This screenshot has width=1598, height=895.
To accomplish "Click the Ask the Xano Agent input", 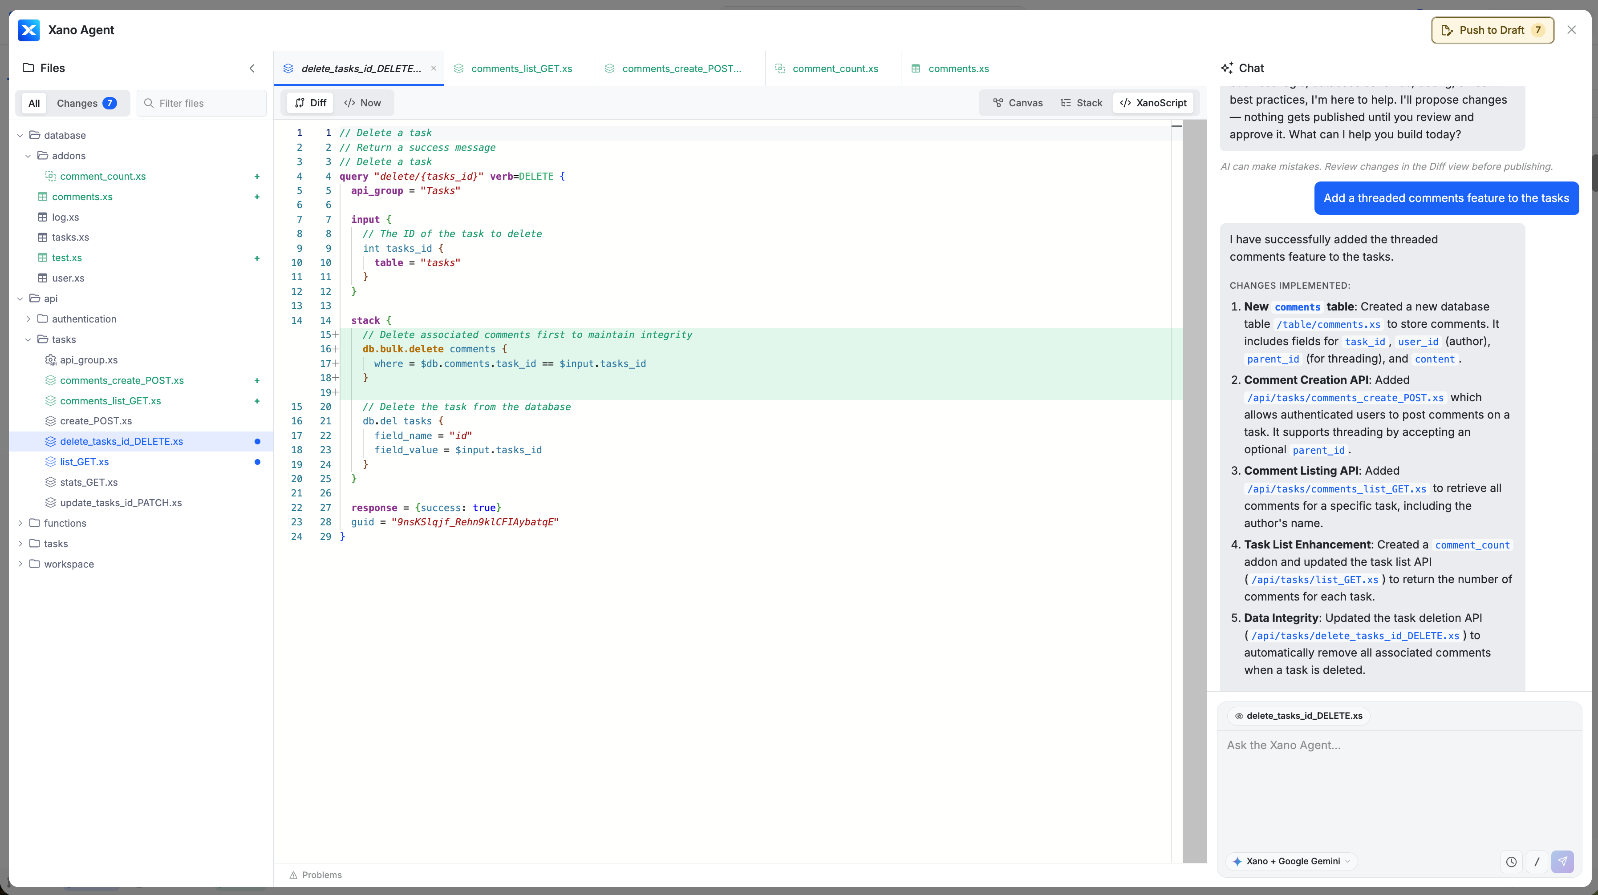I will [x=1399, y=787].
